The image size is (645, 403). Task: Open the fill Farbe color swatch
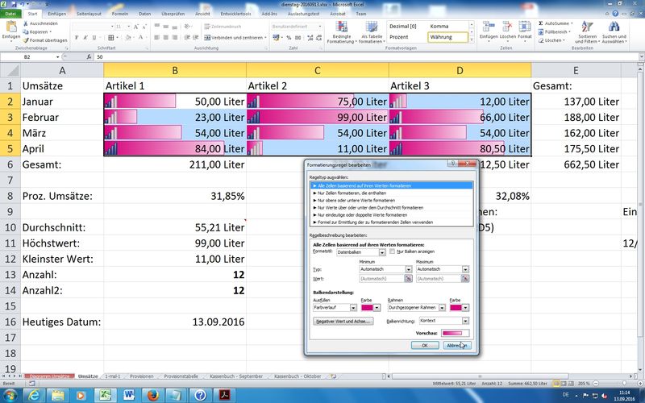368,308
